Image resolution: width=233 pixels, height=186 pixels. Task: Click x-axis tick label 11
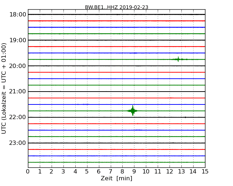158,171
